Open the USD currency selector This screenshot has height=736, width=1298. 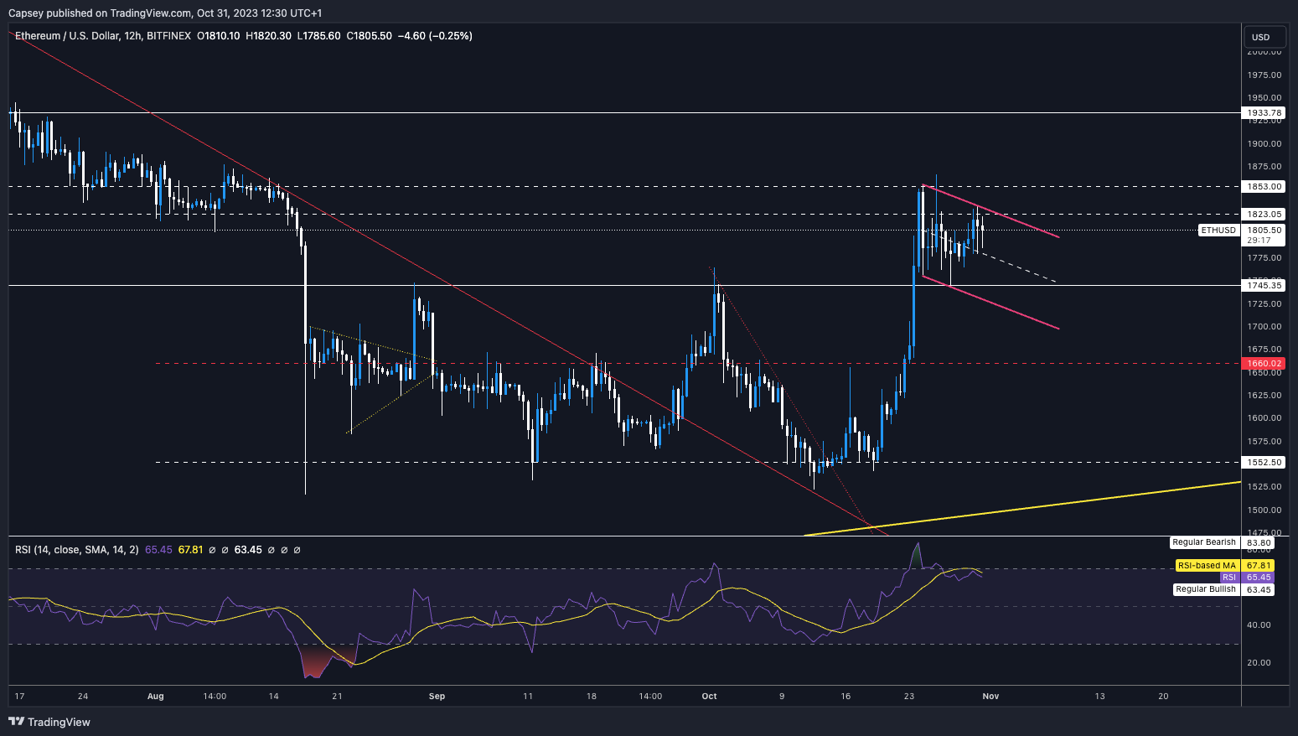(1260, 37)
